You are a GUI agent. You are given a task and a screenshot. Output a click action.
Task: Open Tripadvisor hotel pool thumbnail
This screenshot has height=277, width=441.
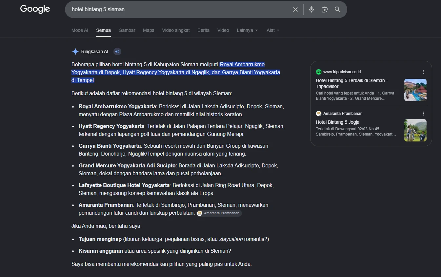[415, 90]
